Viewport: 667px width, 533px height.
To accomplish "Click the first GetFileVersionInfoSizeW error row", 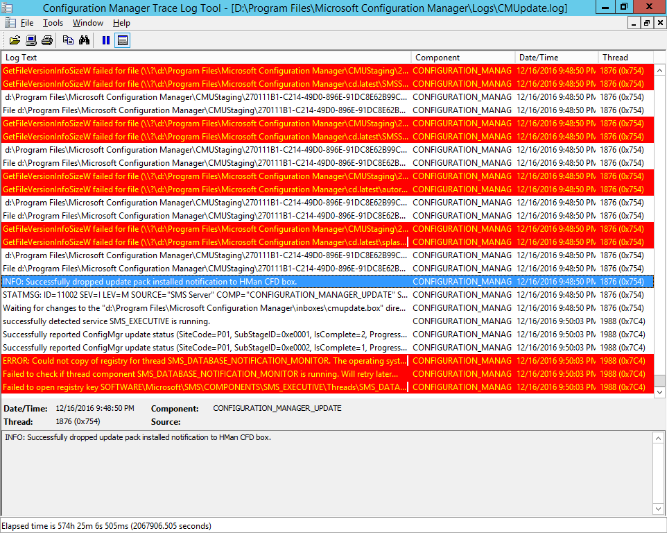I will [x=327, y=71].
